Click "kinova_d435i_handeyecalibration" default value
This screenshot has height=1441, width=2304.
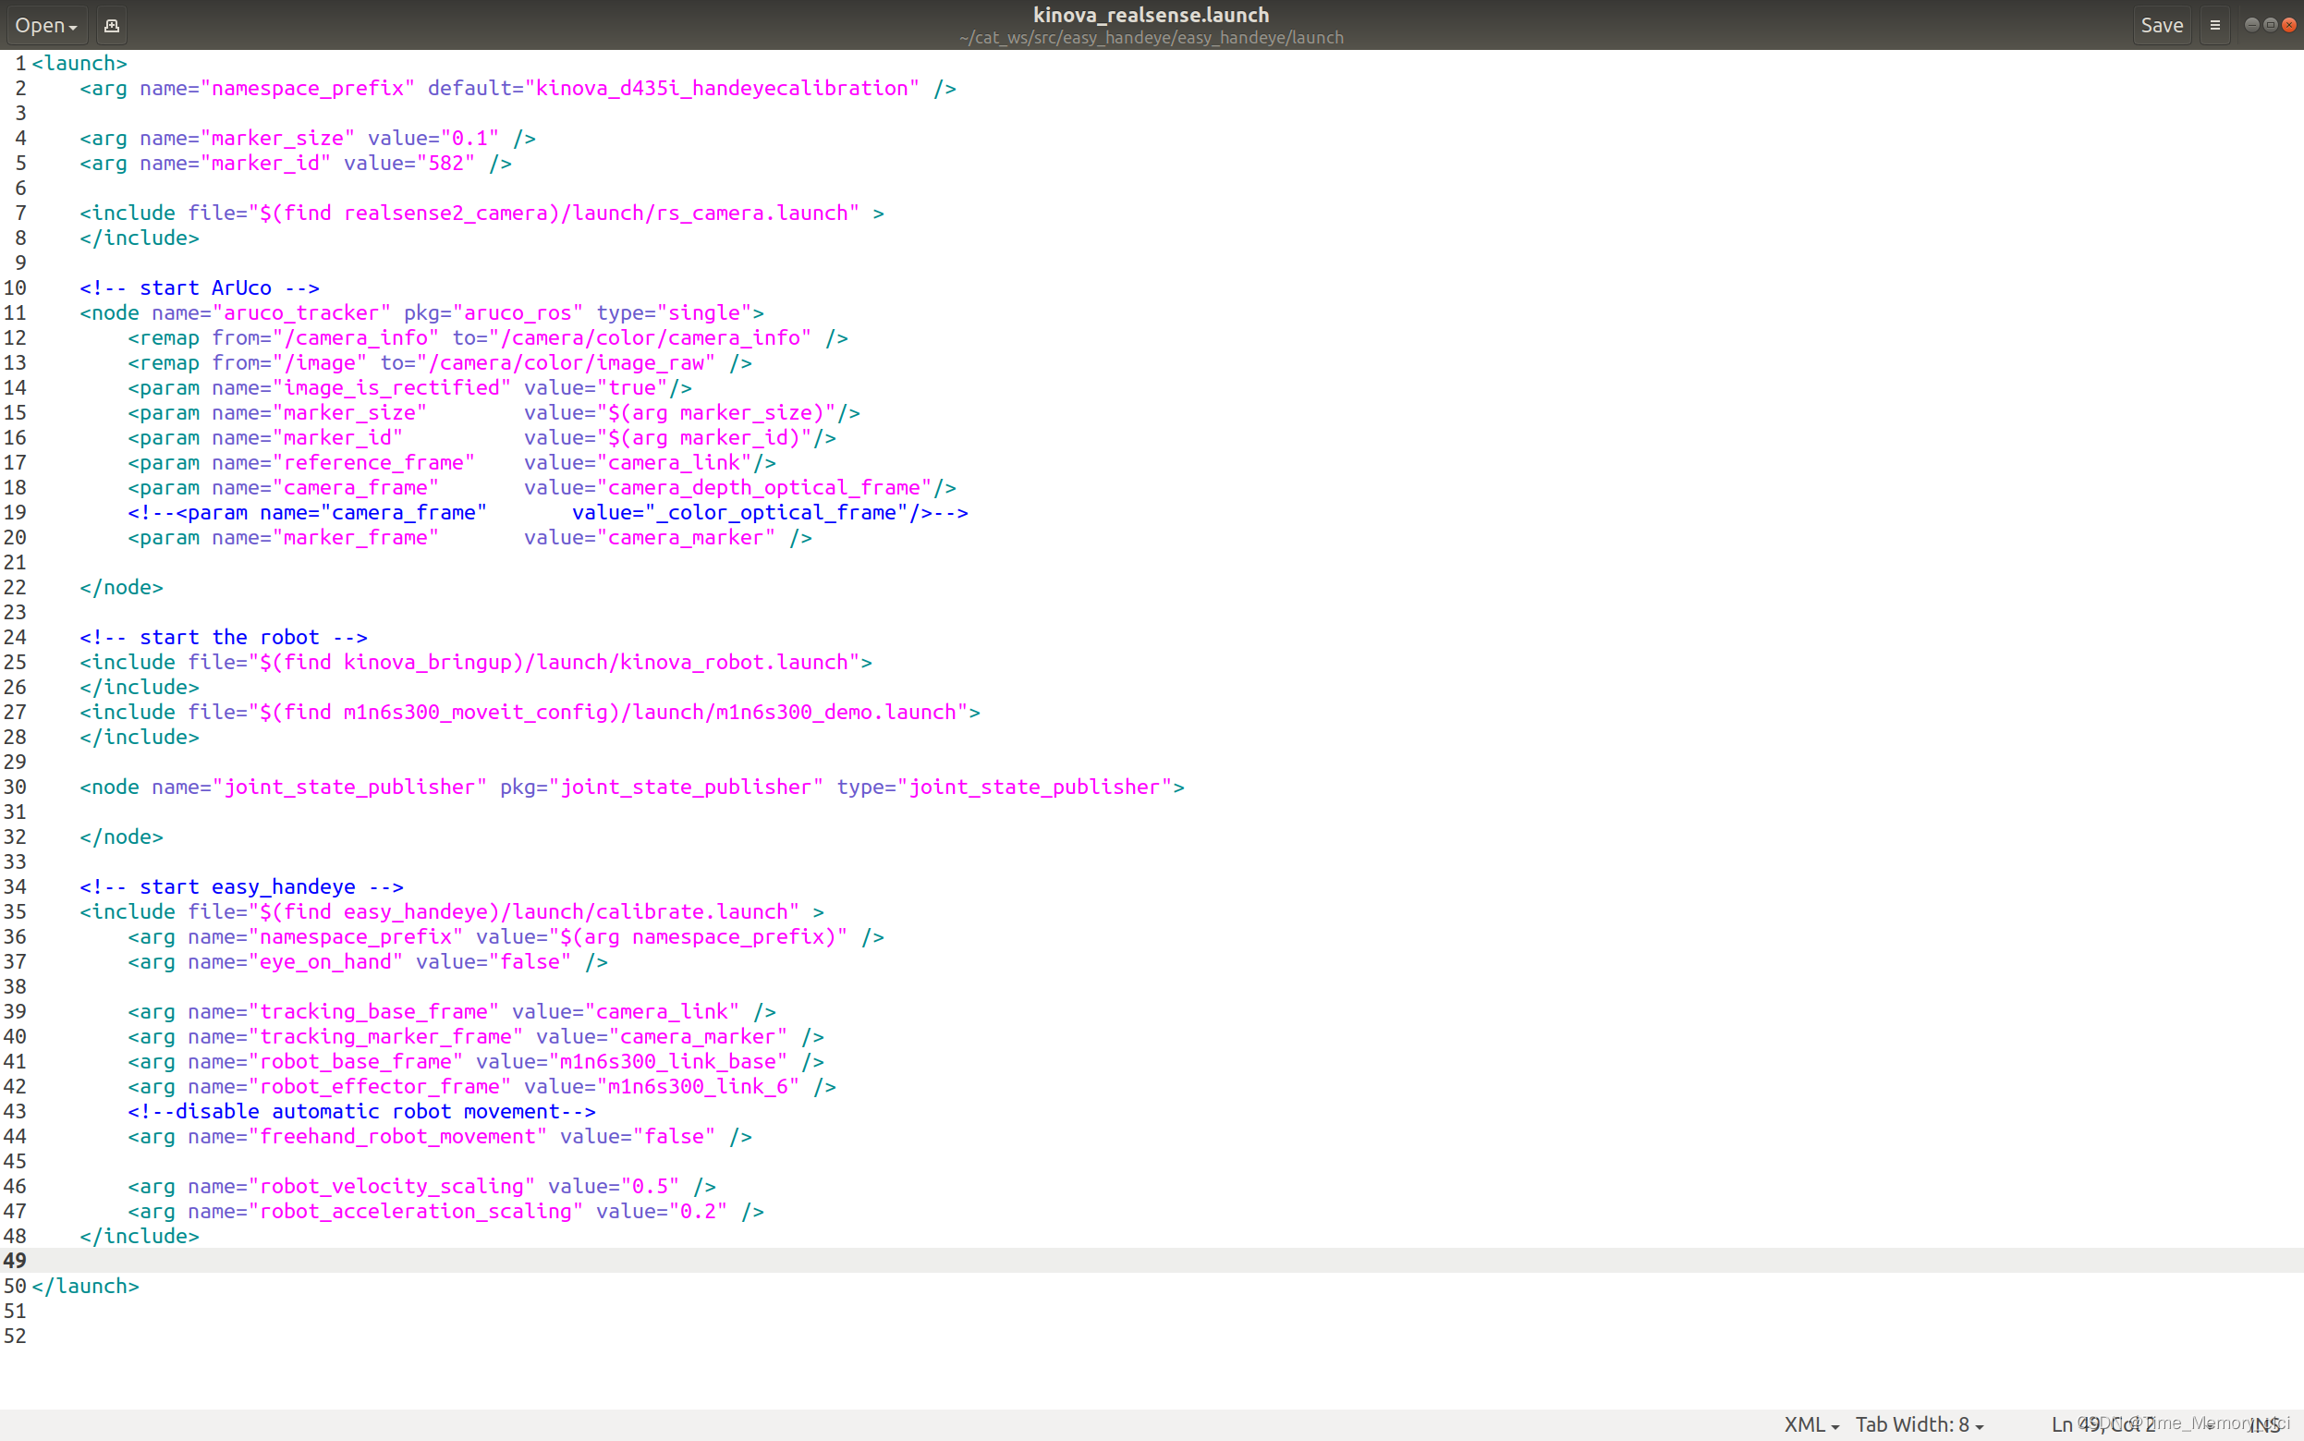[723, 88]
